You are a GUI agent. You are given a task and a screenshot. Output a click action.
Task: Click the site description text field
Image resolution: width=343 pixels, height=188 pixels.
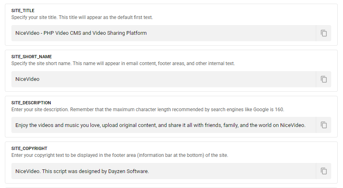point(162,125)
